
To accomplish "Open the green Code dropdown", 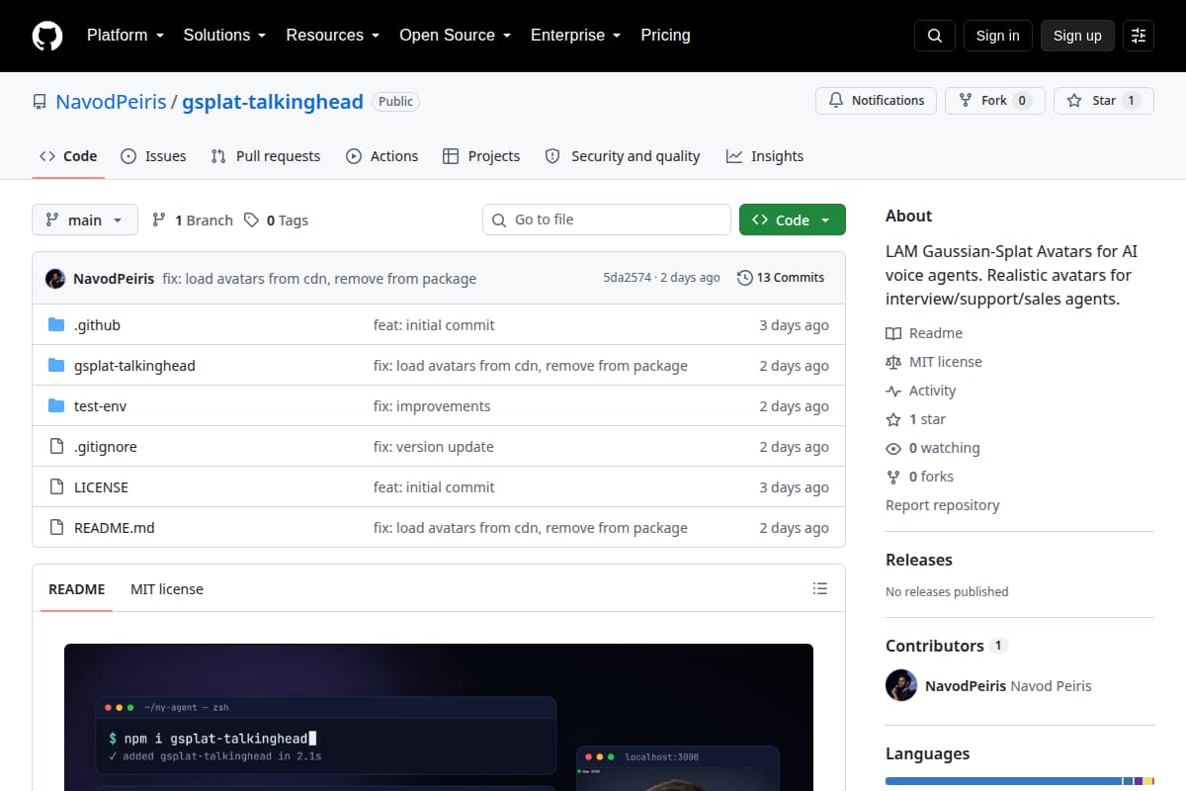I will coord(793,220).
